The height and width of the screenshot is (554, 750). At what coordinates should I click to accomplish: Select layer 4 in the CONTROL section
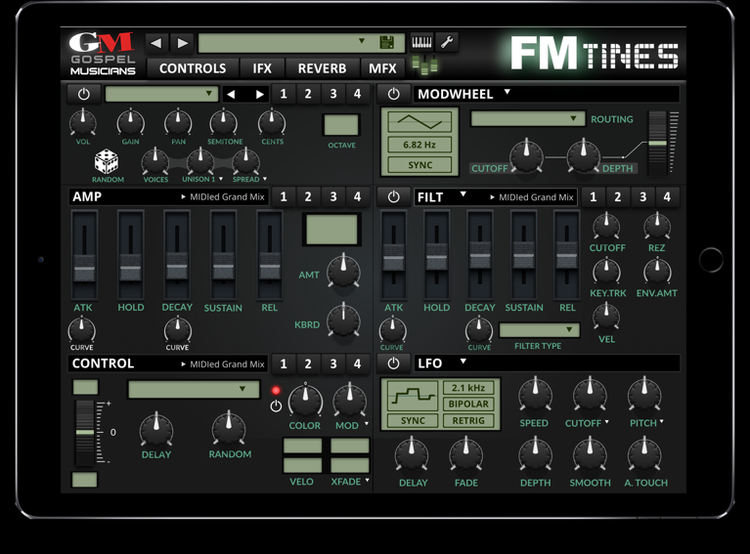click(357, 363)
